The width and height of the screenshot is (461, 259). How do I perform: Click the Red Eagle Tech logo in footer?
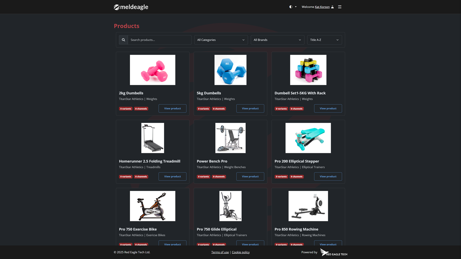(x=333, y=252)
